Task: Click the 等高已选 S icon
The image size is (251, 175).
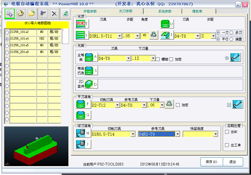Action: 91,71
